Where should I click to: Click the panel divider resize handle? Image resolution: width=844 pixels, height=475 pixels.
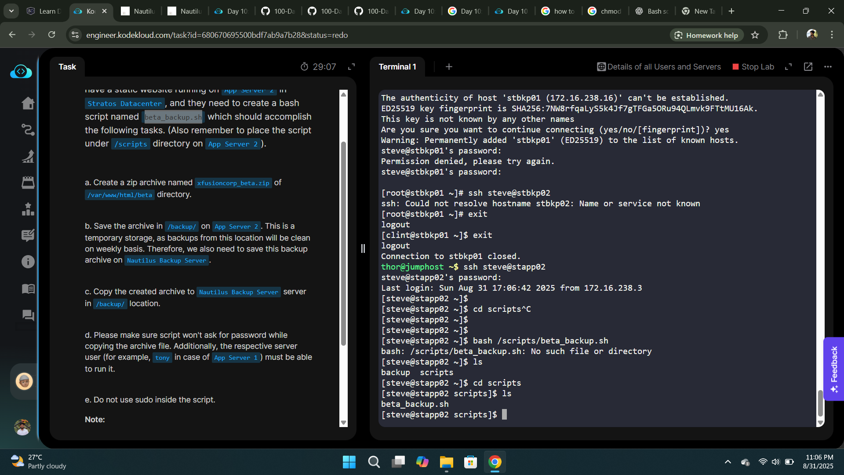(x=363, y=248)
